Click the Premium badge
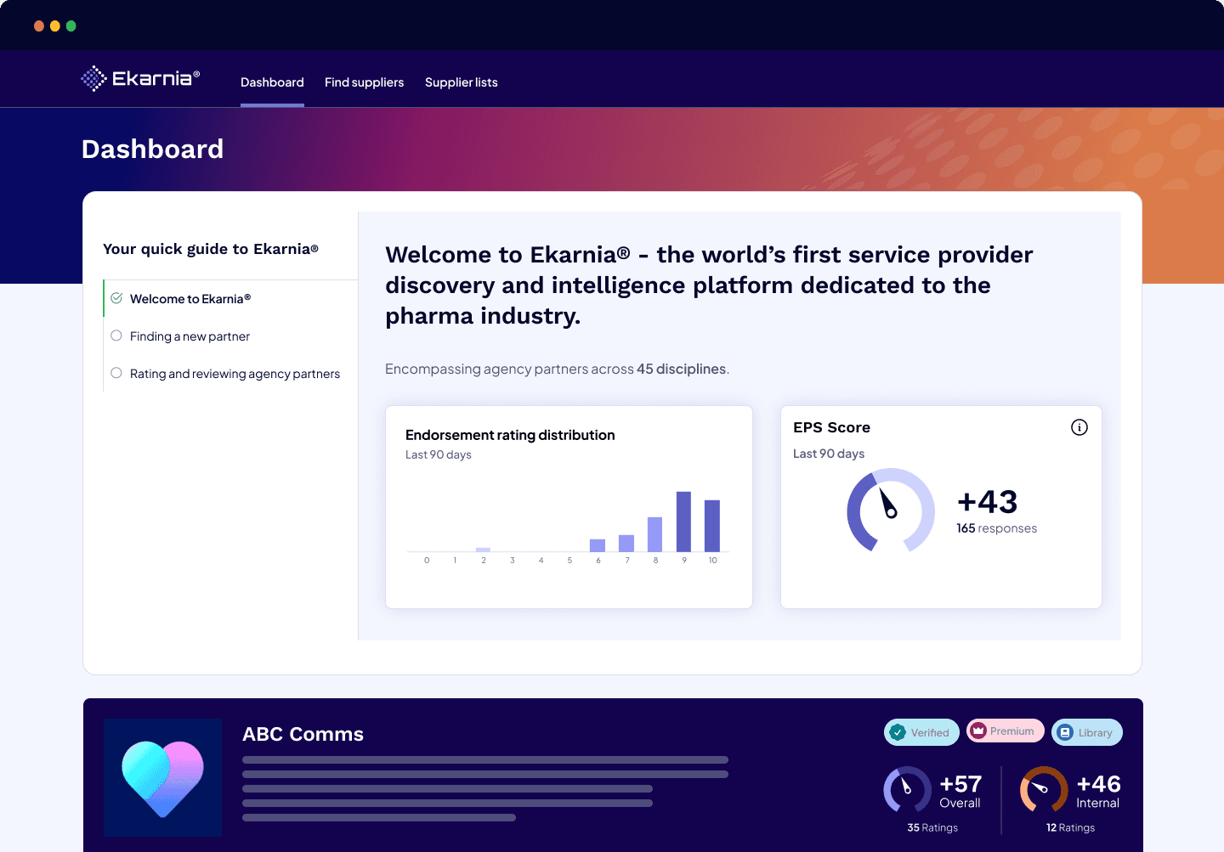 [x=1005, y=731]
